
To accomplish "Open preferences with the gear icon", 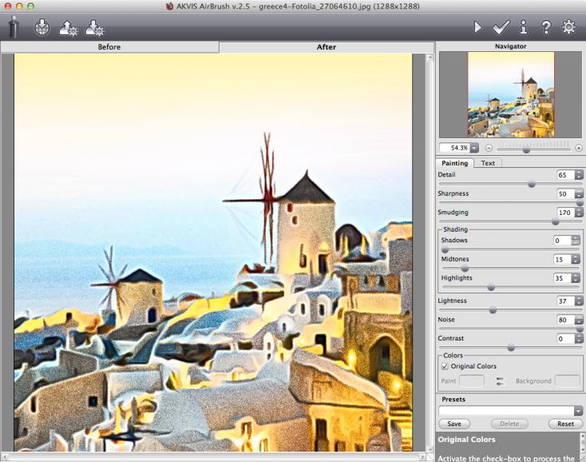I will click(568, 27).
